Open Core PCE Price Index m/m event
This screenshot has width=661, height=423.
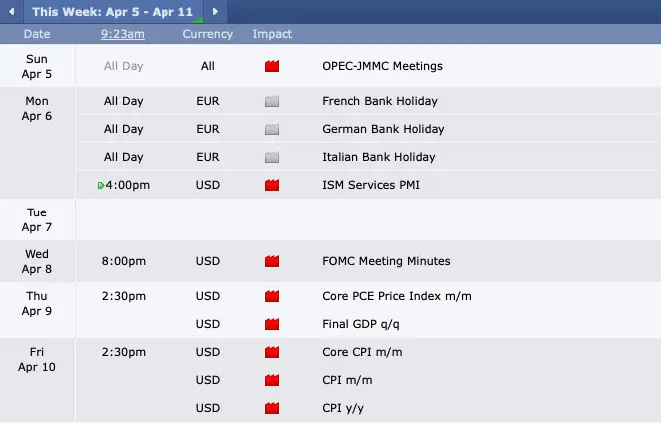click(x=397, y=296)
